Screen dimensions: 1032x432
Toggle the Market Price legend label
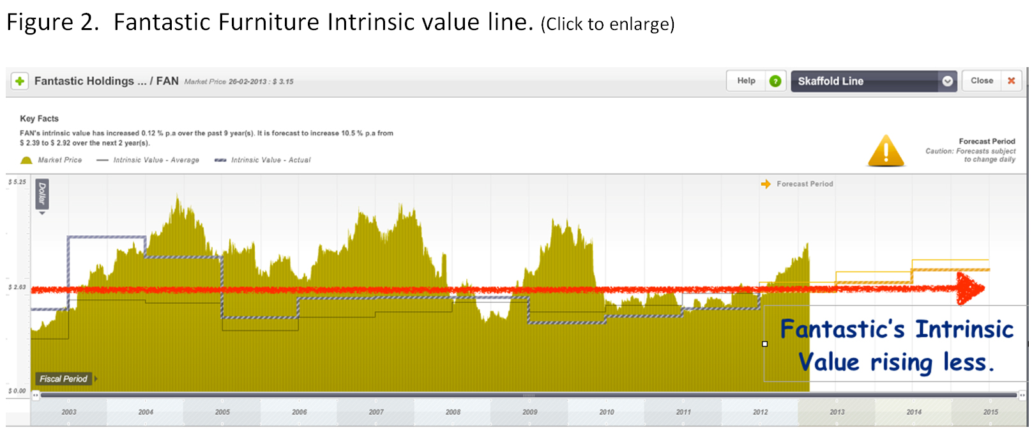(60, 160)
